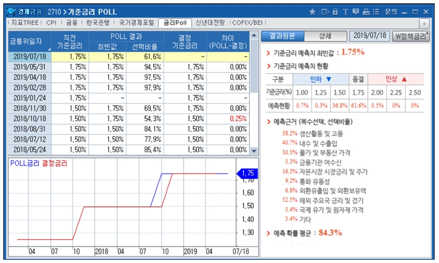Viewport: 439px width, 263px height.
Task: Select the 2018/05/24 row date cell
Action: (x=30, y=150)
